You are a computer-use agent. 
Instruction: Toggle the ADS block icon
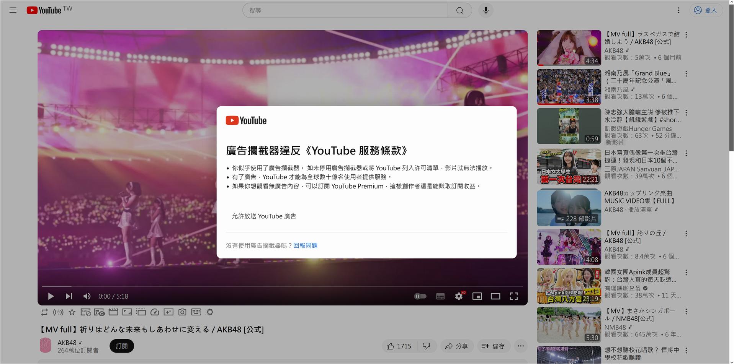(x=86, y=312)
